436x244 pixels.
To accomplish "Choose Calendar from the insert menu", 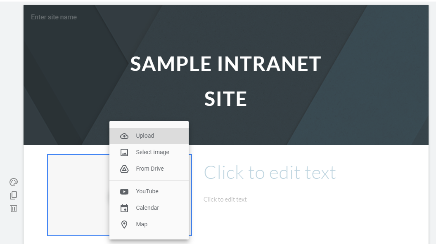I will click(x=148, y=208).
